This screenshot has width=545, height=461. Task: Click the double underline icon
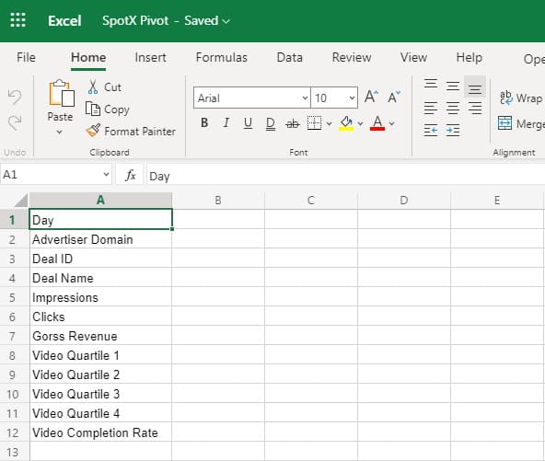(x=271, y=123)
